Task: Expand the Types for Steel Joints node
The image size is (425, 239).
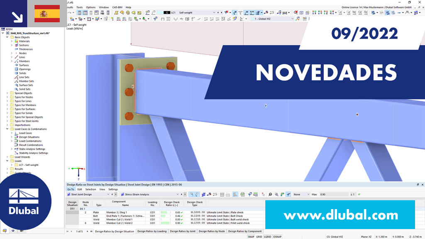Action: [x=7, y=121]
